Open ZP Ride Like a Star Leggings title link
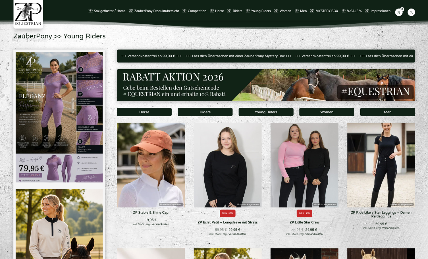 (x=381, y=214)
